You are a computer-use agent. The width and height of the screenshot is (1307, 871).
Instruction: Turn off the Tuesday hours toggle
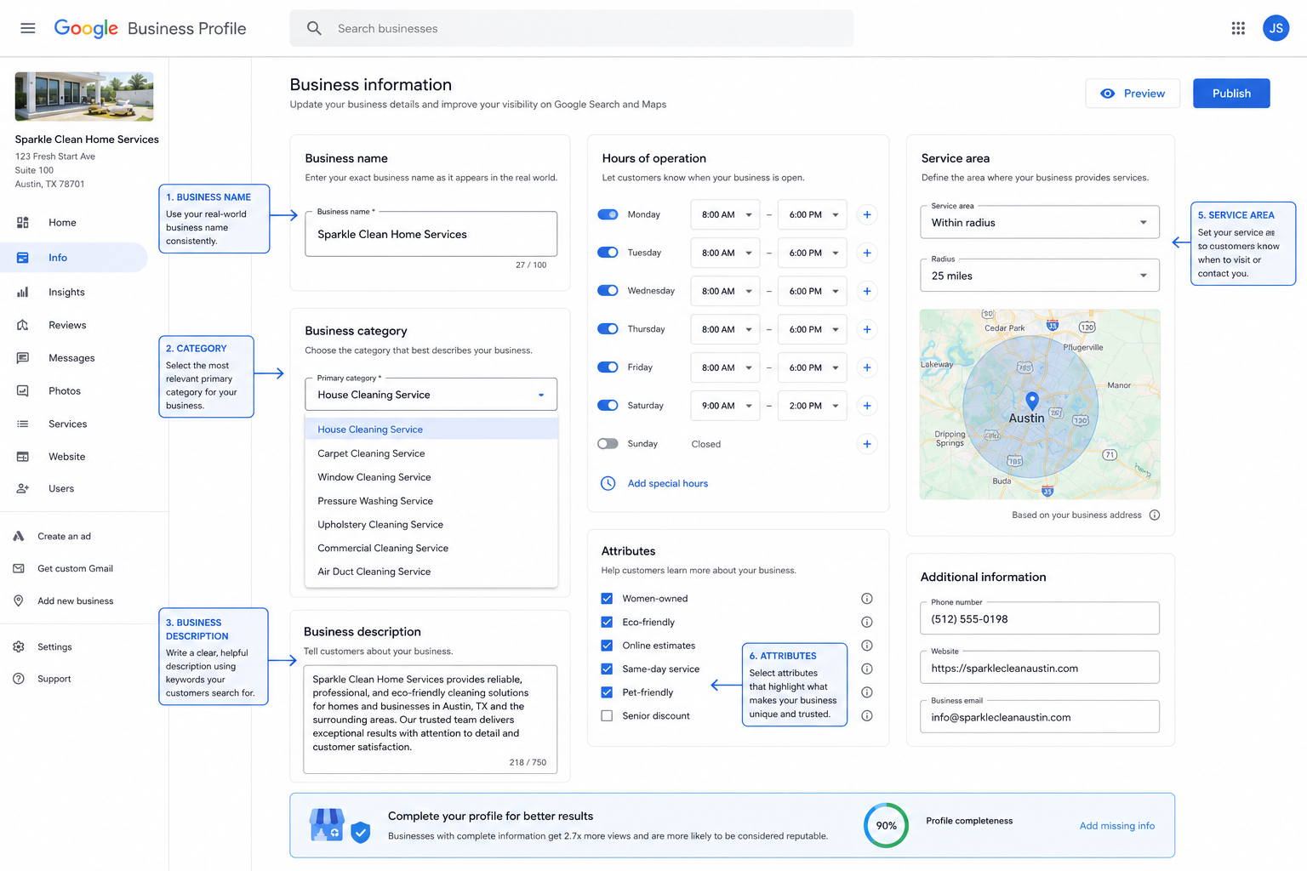(x=608, y=253)
